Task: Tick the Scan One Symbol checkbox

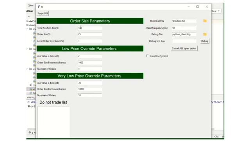Action: [x=147, y=56]
